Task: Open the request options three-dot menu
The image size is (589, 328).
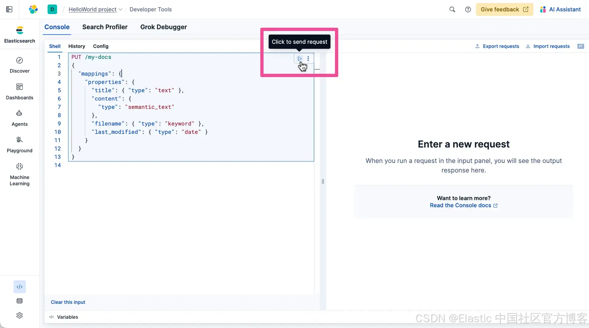Action: click(x=308, y=59)
